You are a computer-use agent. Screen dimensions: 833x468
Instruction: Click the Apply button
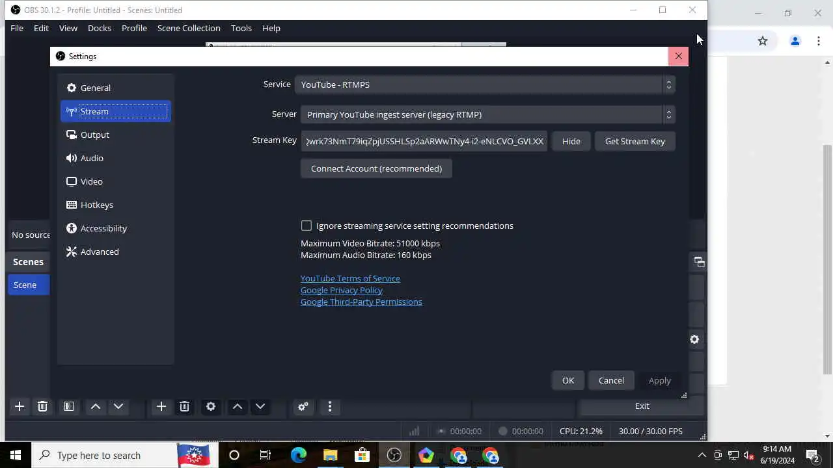[659, 380]
